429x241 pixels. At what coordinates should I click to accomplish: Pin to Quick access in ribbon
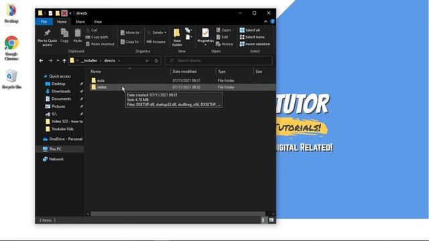[x=48, y=37]
